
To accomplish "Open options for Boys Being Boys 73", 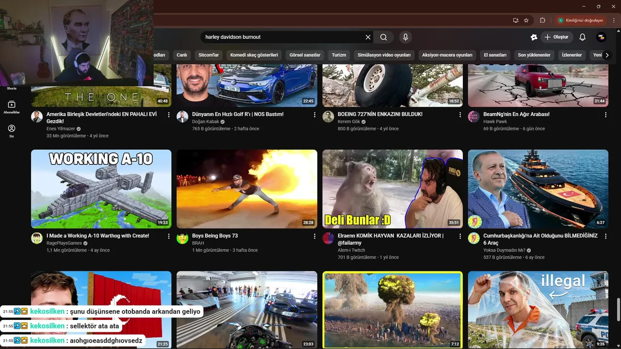I will [x=314, y=237].
